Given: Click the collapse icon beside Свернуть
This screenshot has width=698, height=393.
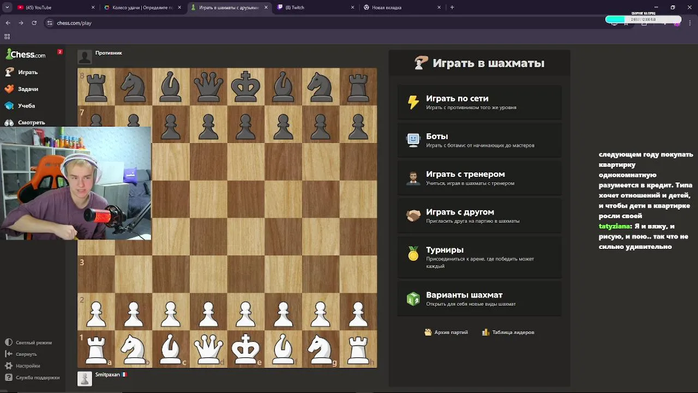Looking at the screenshot, I should [x=9, y=354].
